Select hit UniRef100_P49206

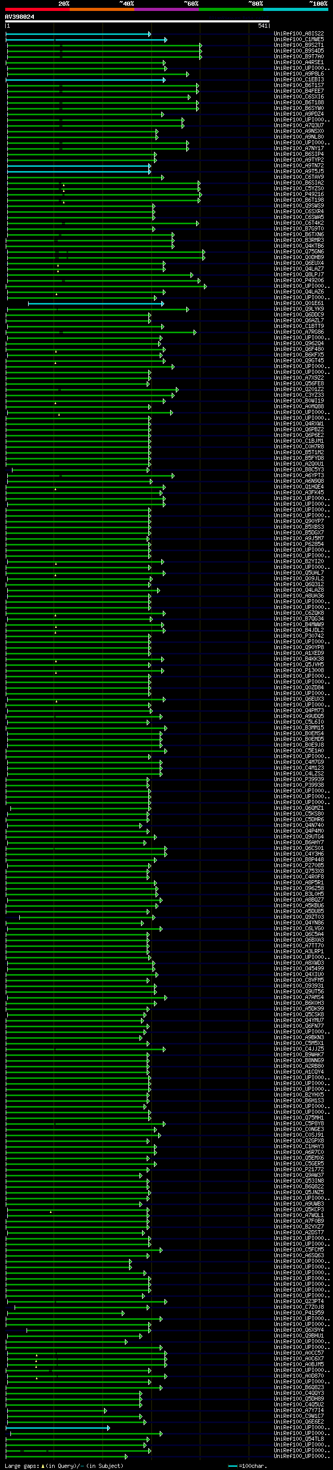[x=299, y=280]
